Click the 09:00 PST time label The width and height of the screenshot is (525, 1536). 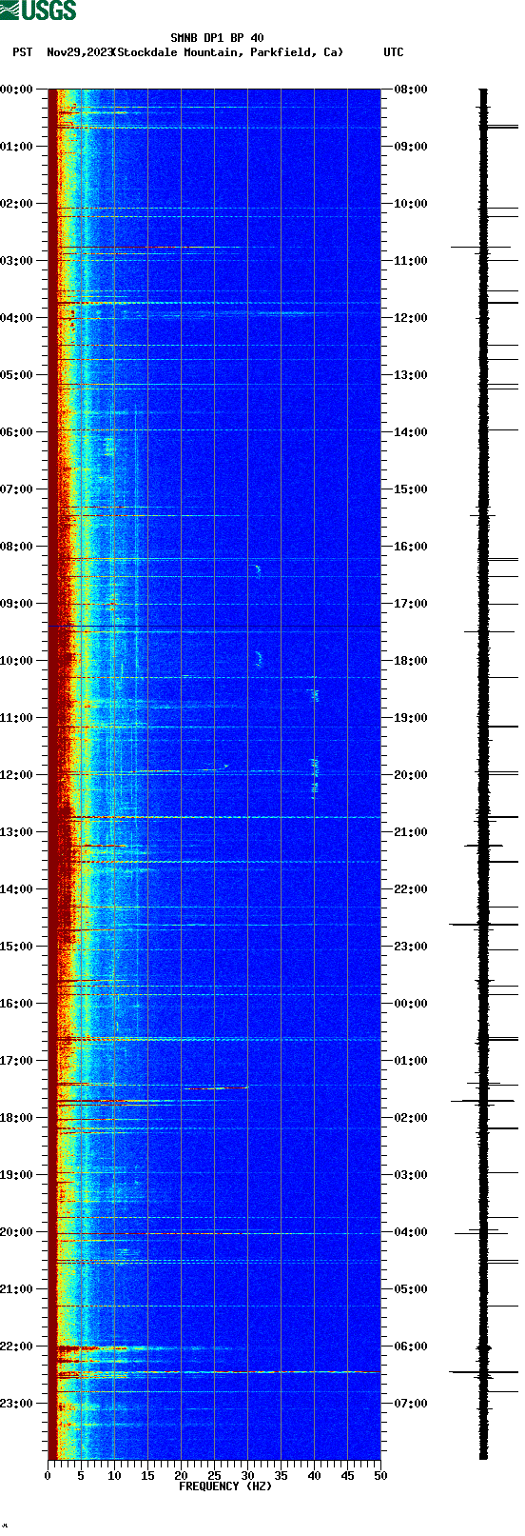pyautogui.click(x=17, y=604)
